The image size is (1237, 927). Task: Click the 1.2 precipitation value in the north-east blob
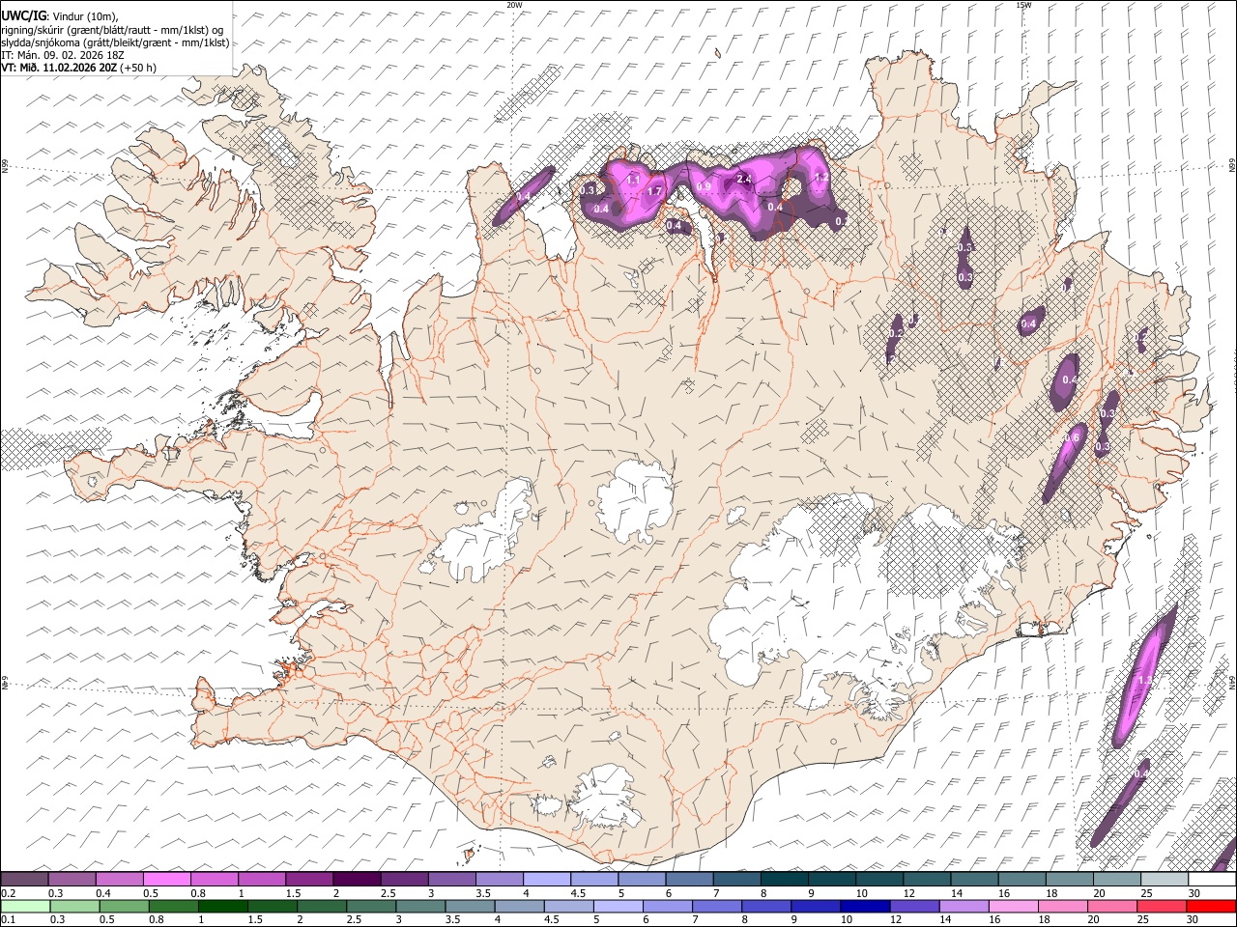pyautogui.click(x=821, y=177)
